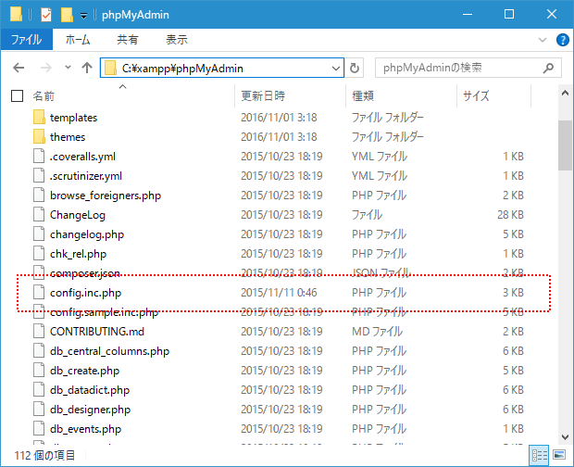Click the config.sample.inc.php file name
The width and height of the screenshot is (574, 467).
[104, 312]
